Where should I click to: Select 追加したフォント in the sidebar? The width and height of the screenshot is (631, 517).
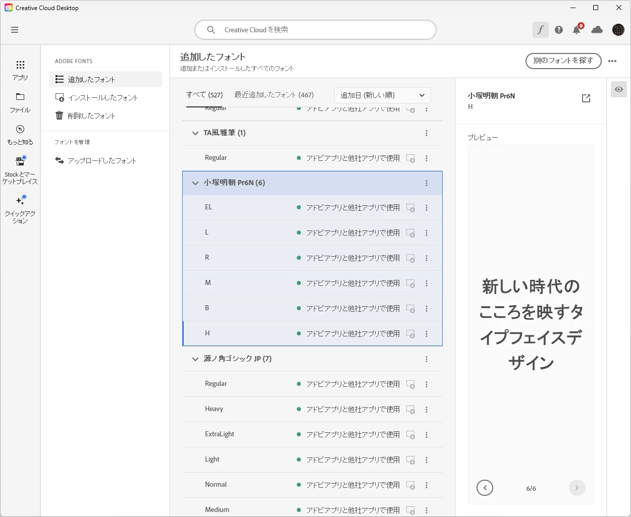pyautogui.click(x=106, y=79)
